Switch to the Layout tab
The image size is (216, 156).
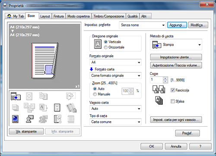pyautogui.click(x=45, y=16)
